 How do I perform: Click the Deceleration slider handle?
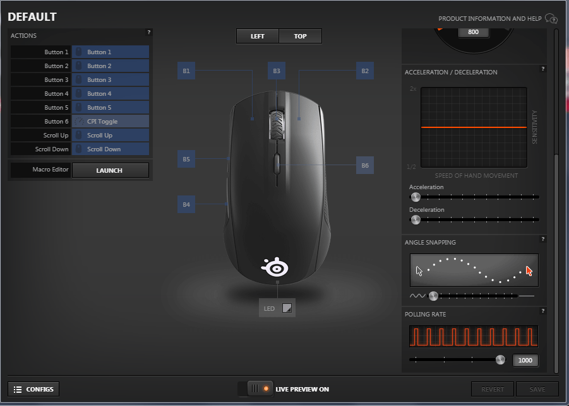[x=416, y=220]
